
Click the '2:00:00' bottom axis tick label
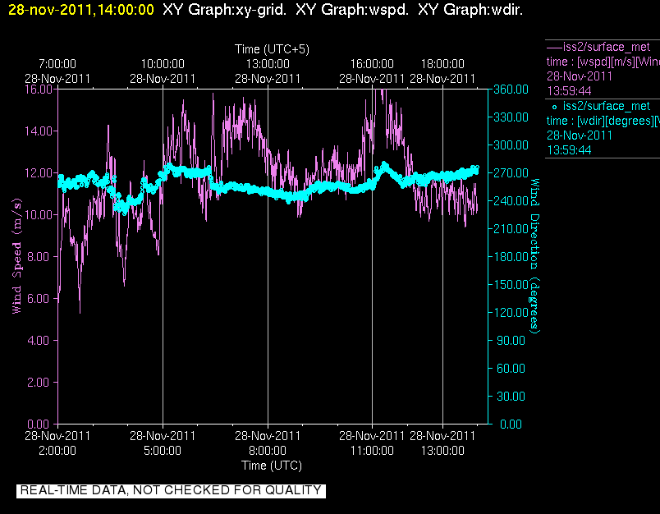[x=57, y=451]
